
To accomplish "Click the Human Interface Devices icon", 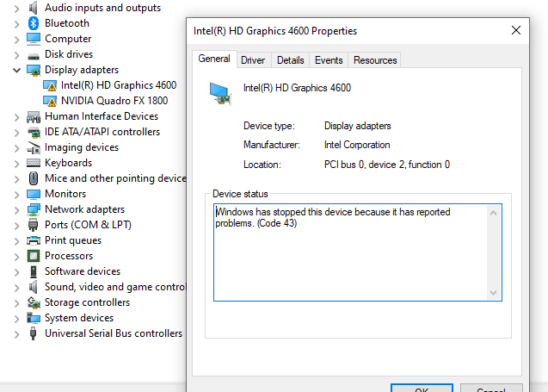I will (x=34, y=116).
